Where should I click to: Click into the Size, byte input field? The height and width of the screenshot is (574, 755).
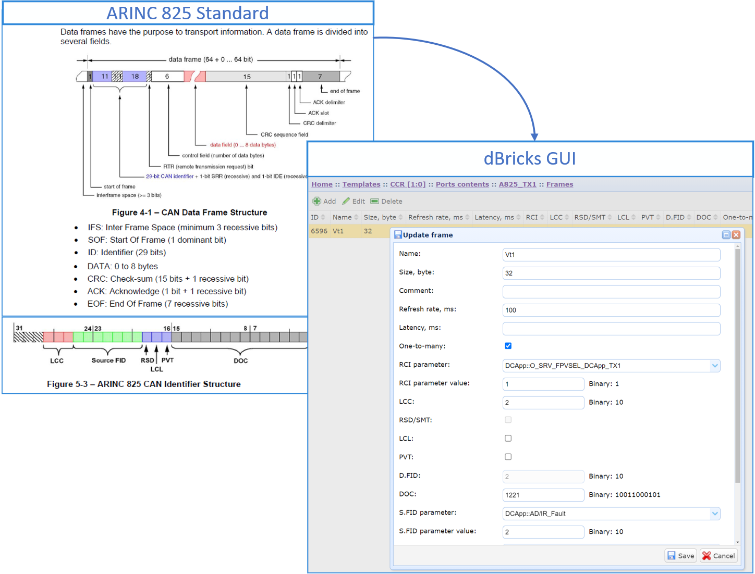click(611, 273)
